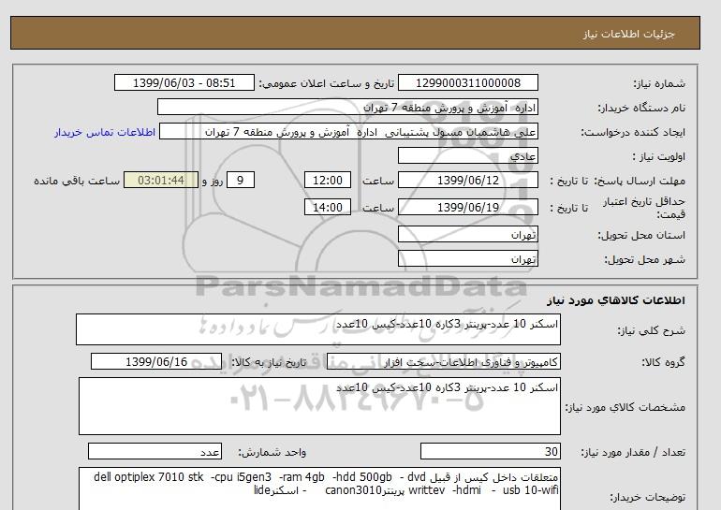Screen dimensions: 721x510
Task: Select the تعداد / مقدار مورد نیاز label
Action: click(x=633, y=452)
